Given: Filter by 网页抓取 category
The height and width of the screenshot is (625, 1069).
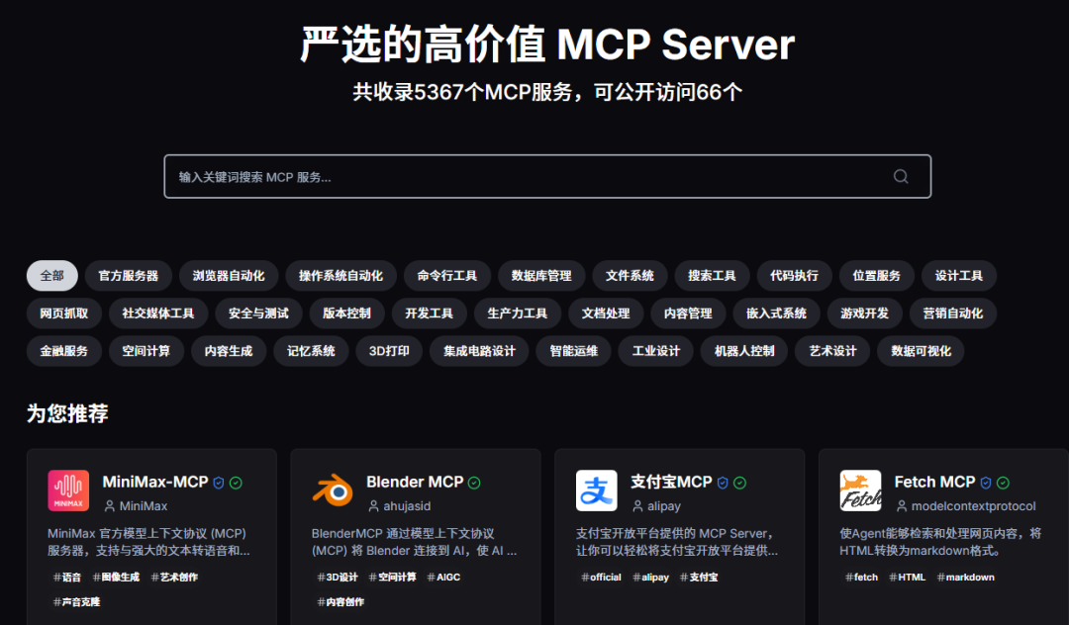Looking at the screenshot, I should click(64, 313).
